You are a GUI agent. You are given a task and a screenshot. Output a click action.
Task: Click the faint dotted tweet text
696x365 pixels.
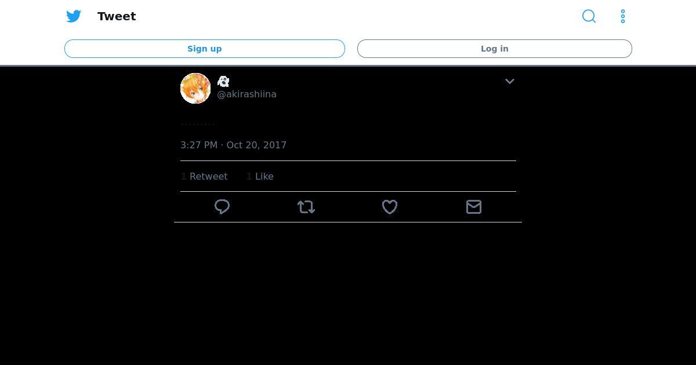click(x=198, y=123)
